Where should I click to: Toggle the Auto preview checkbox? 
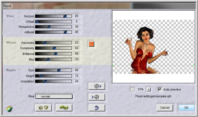160,89
